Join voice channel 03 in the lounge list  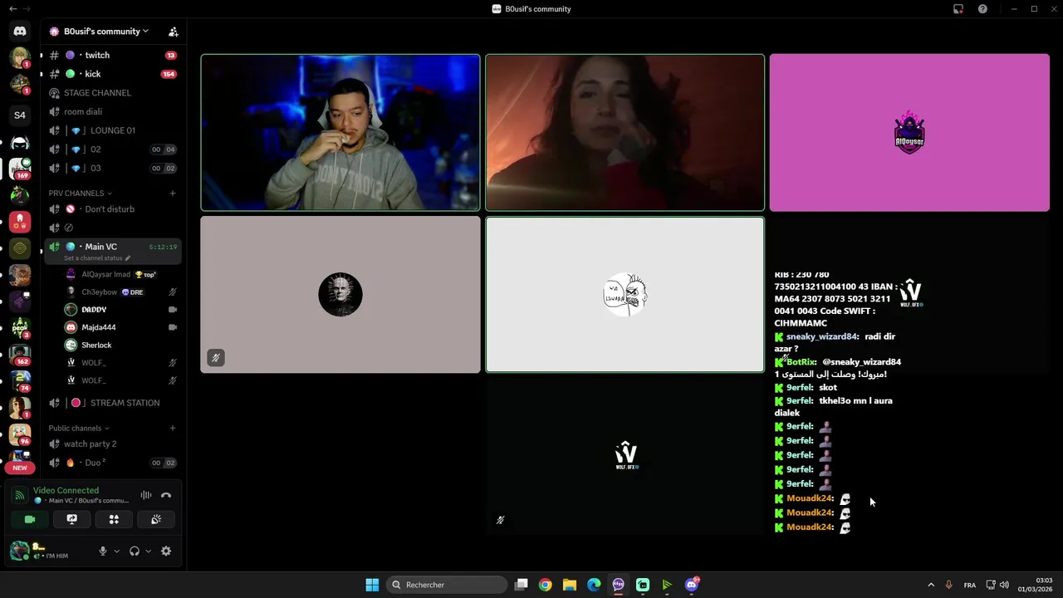click(113, 168)
